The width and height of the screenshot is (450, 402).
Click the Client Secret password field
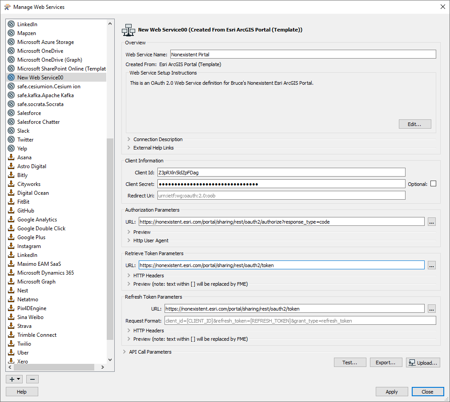[281, 184]
